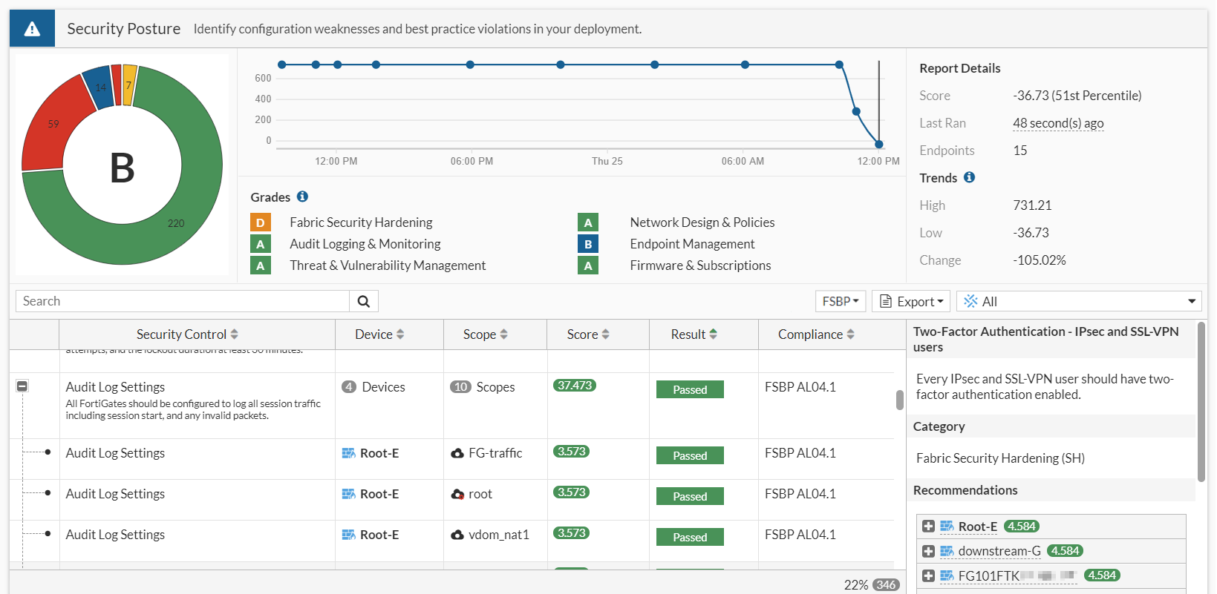Viewport: 1217px width, 594px height.
Task: Click in the Search input field
Action: click(x=182, y=301)
